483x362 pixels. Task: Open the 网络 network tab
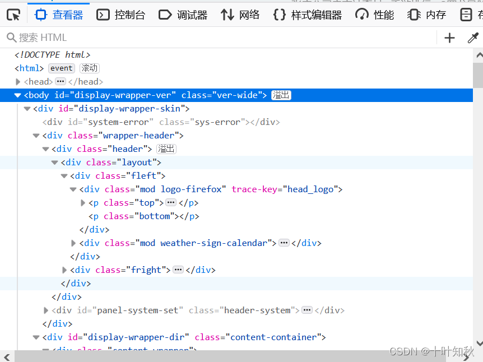pos(240,15)
